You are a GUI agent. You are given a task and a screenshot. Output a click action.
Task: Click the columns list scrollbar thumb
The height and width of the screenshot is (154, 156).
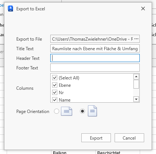[x=136, y=84]
